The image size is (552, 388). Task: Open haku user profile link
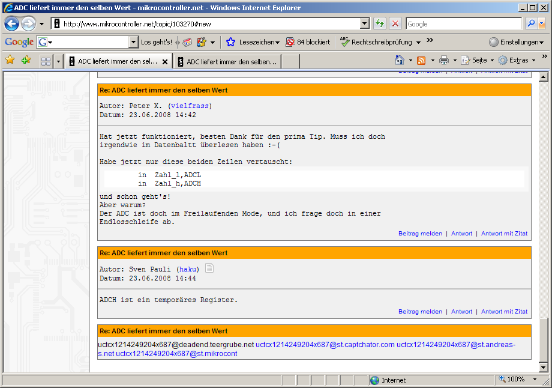188,269
